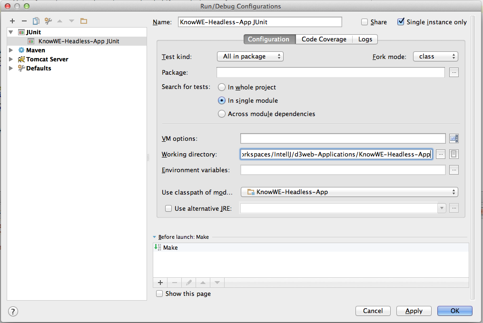The height and width of the screenshot is (323, 483).
Task: Browse alternative JRE ellipsis button
Action: pos(454,208)
